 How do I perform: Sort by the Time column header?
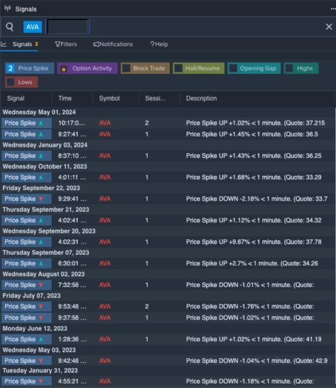tap(65, 98)
